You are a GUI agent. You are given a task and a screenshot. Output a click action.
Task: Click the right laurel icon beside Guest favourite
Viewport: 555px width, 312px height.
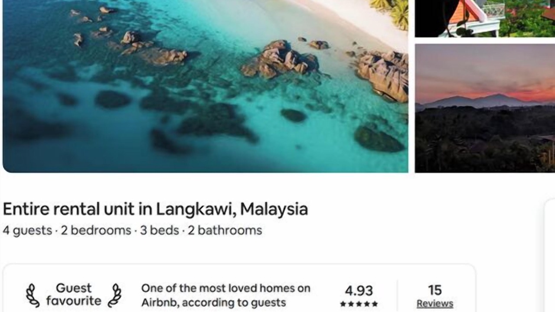(x=115, y=296)
